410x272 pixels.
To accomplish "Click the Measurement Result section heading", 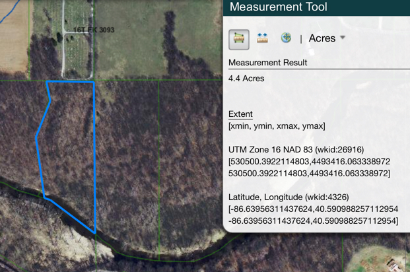I will [x=267, y=63].
